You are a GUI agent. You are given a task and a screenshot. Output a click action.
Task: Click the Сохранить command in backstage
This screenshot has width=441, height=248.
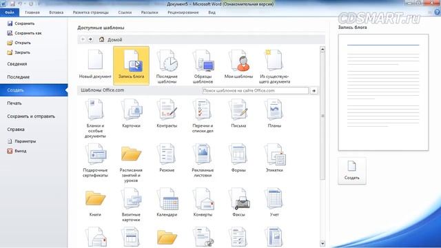[21, 23]
